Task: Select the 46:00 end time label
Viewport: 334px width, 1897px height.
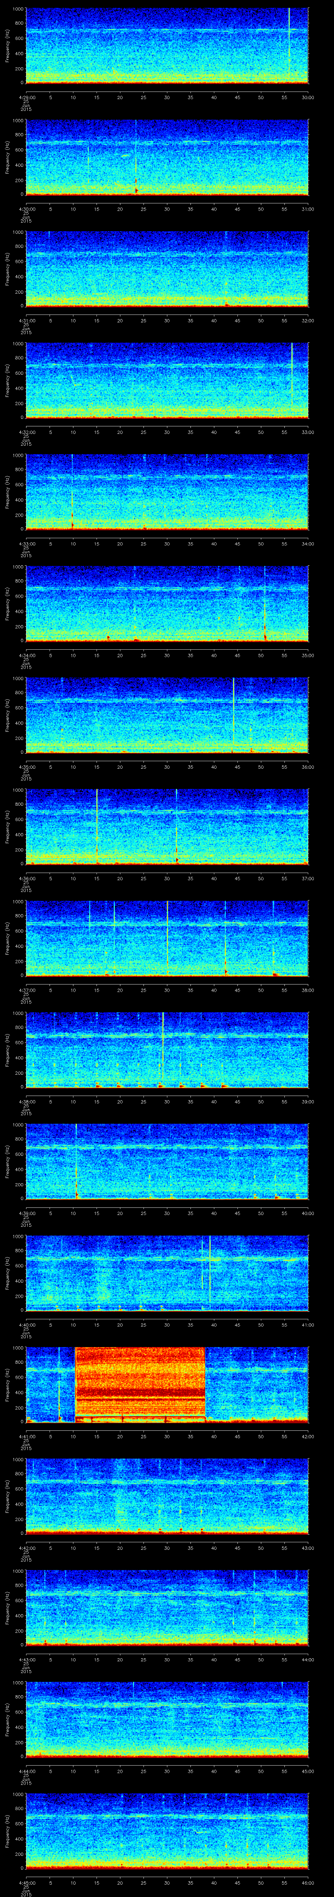Action: 308,1882
